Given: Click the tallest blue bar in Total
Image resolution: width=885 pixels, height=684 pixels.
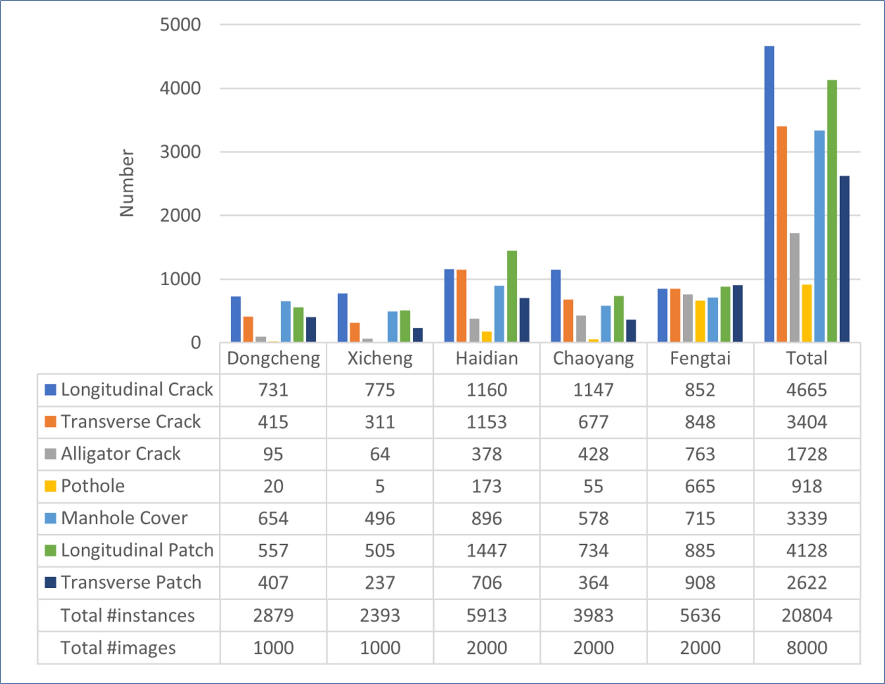Looking at the screenshot, I should click(x=769, y=194).
